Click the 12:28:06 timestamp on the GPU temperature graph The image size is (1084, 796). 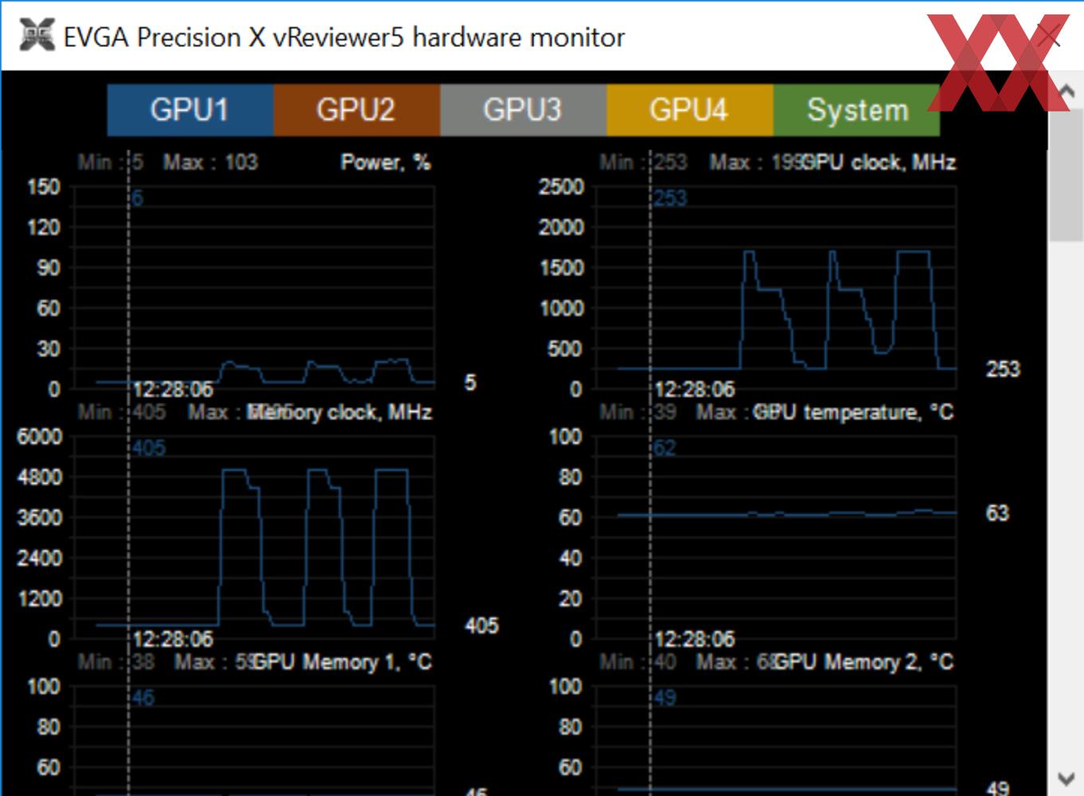[694, 639]
